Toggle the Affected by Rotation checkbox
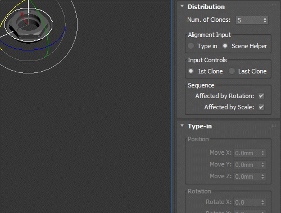Screen dimensions: 281x213 261,96
